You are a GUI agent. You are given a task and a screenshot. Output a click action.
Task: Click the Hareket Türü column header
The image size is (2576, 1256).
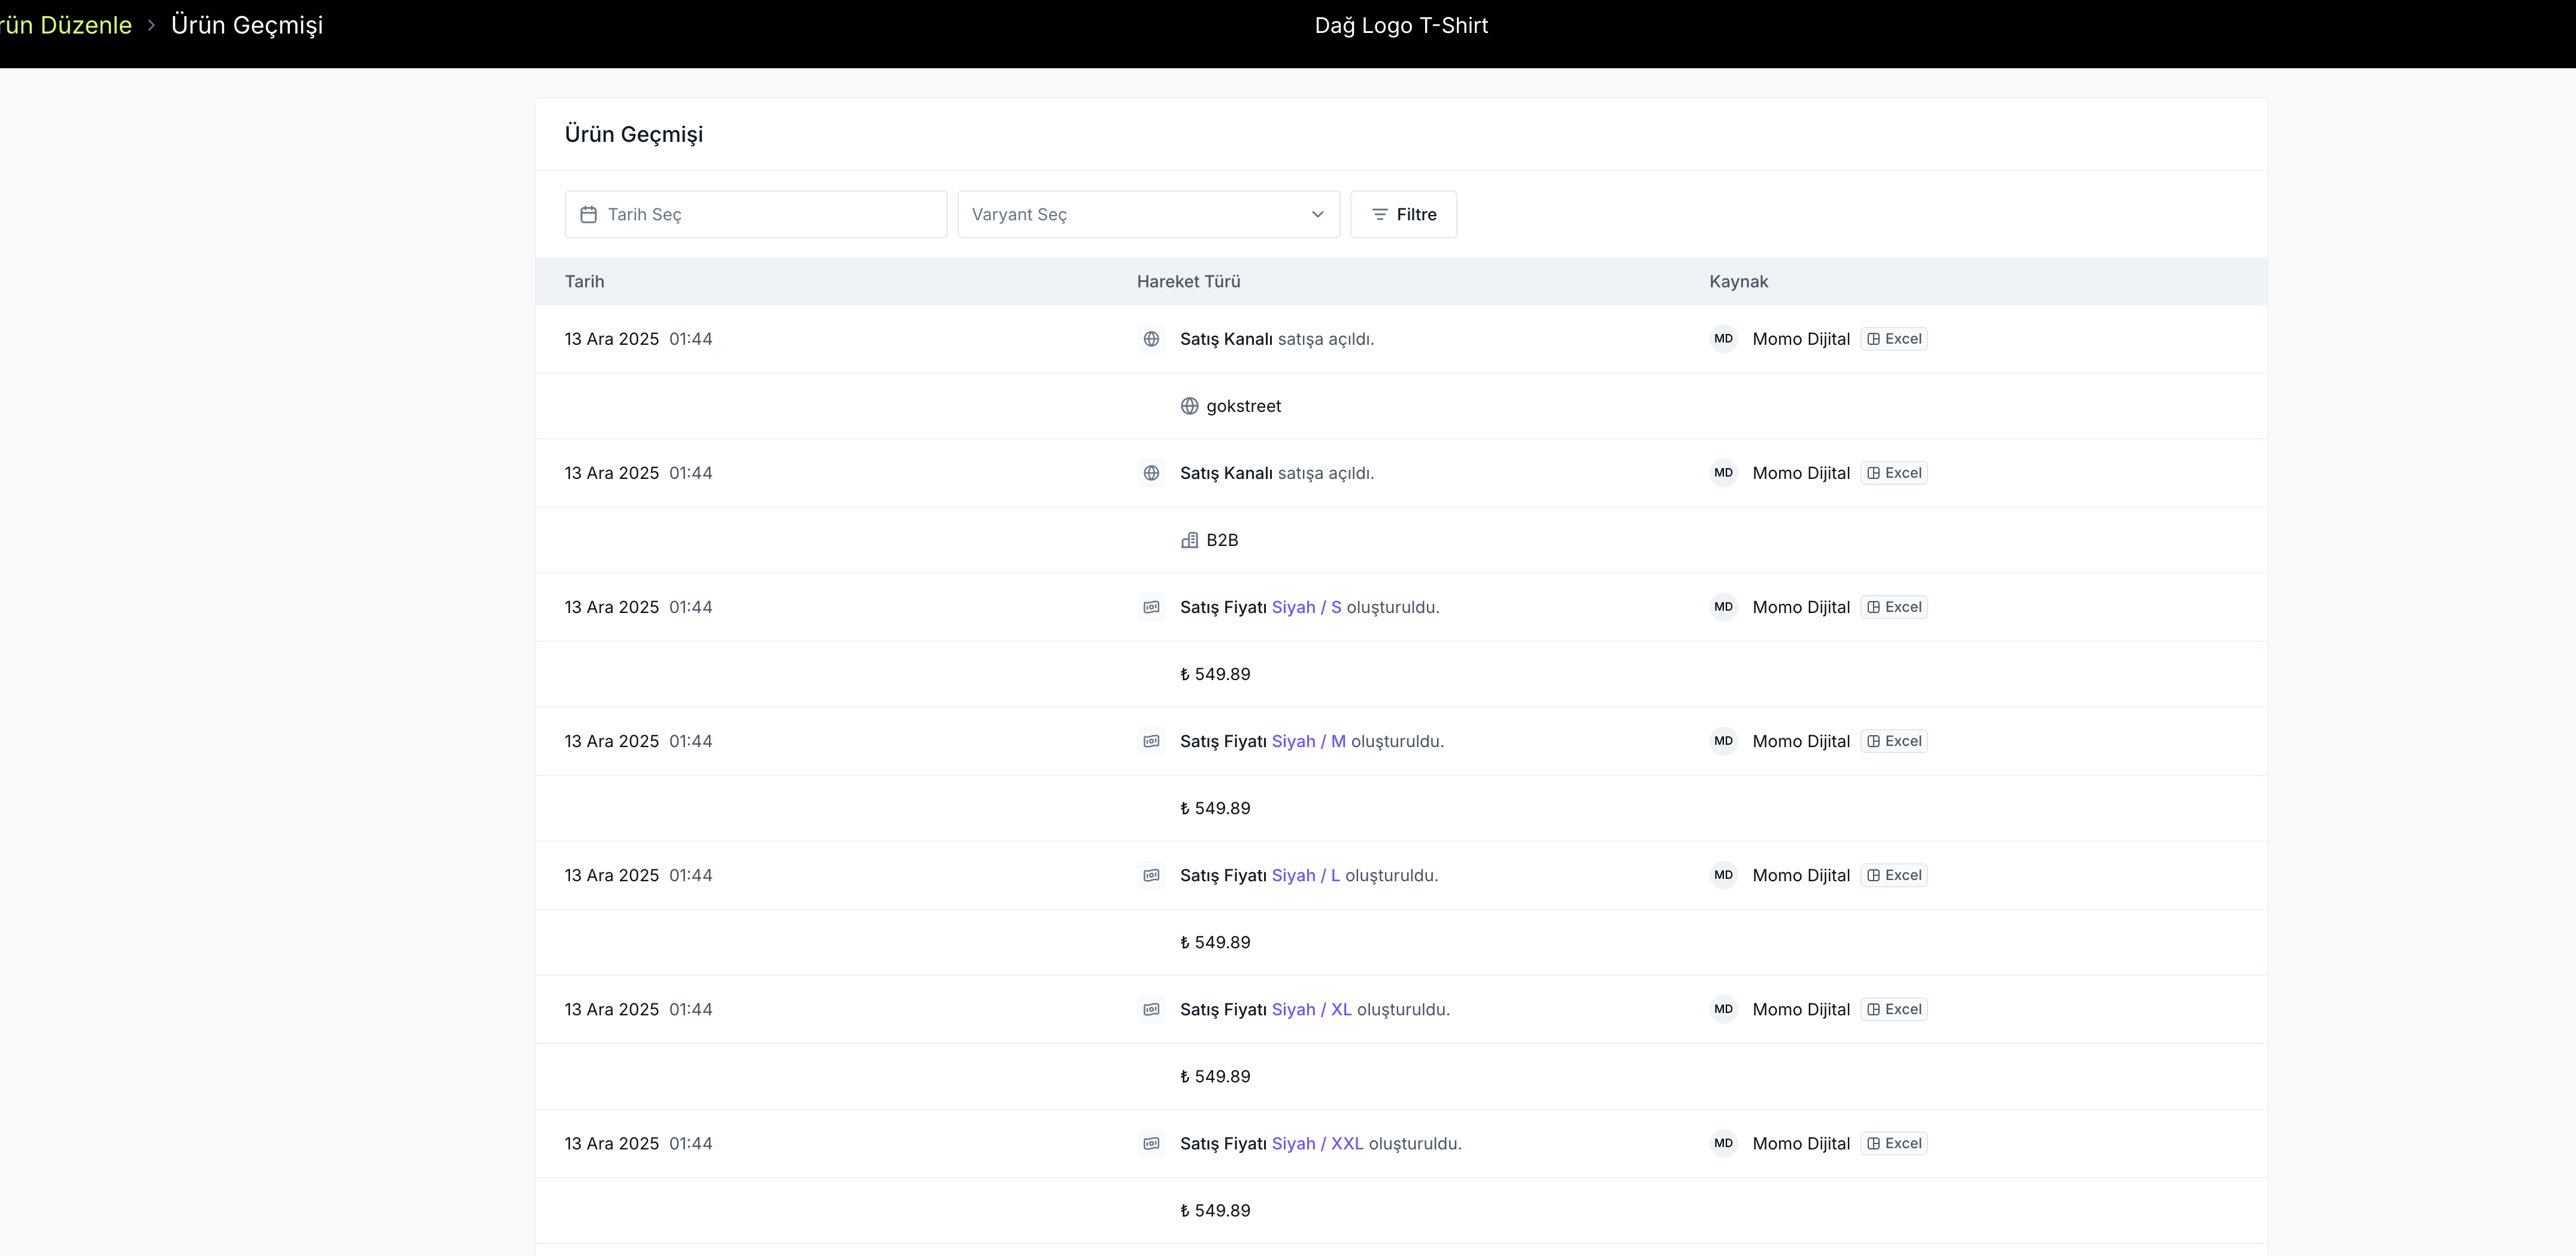pos(1188,281)
